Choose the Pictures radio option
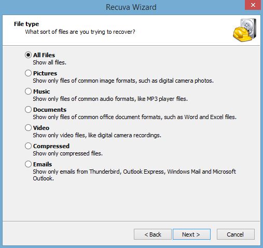 point(28,73)
